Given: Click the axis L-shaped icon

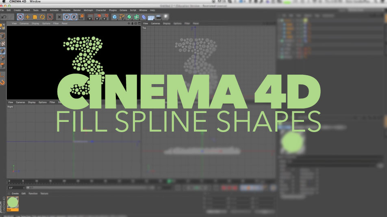Looking at the screenshot, I should (x=2, y=75).
